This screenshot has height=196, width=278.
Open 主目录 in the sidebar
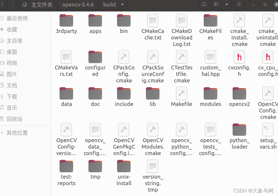pos(25,41)
